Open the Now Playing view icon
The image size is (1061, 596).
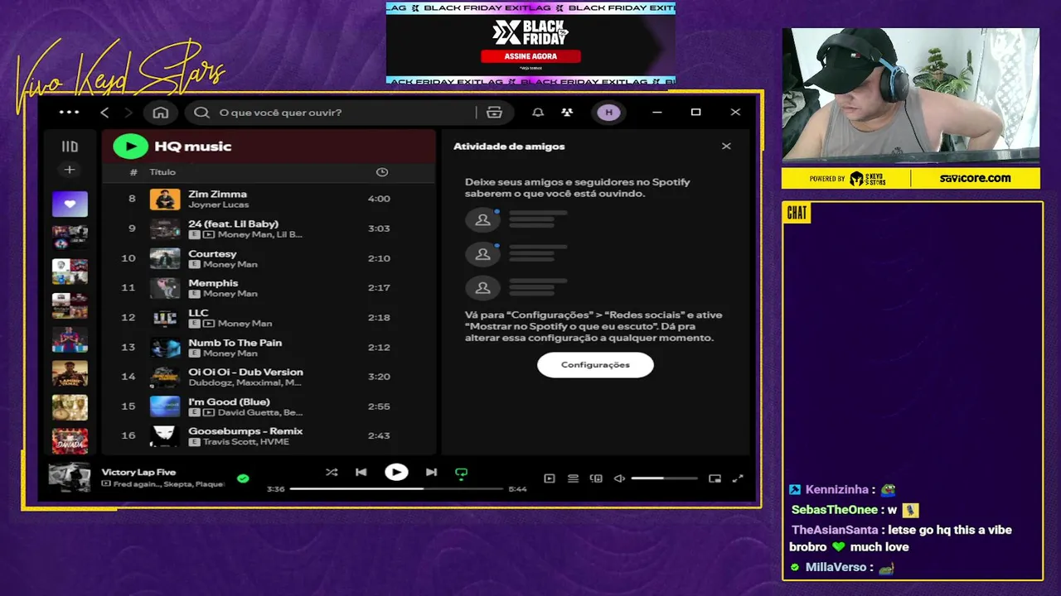(549, 478)
